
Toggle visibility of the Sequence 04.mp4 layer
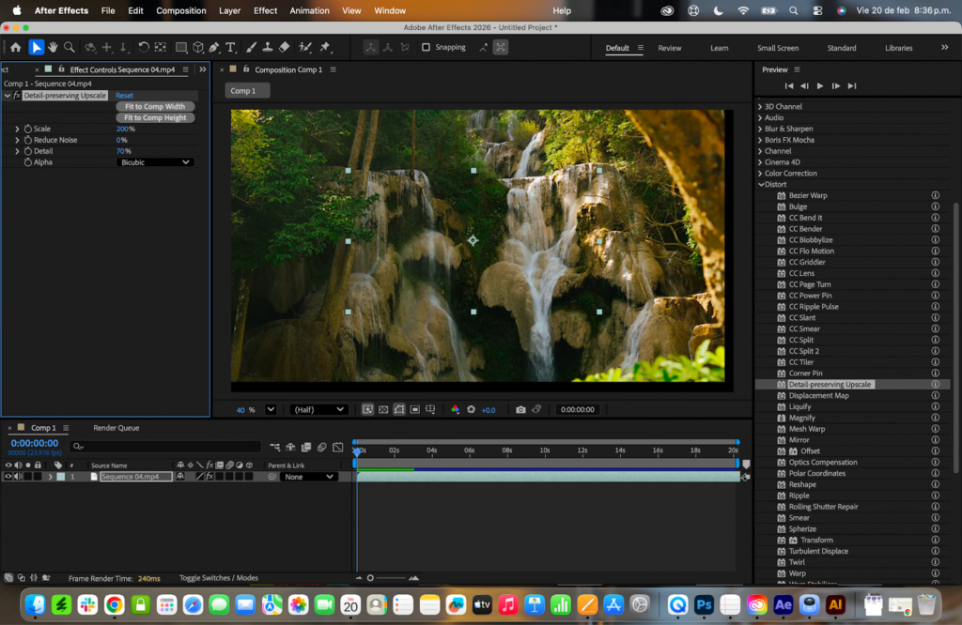click(8, 476)
